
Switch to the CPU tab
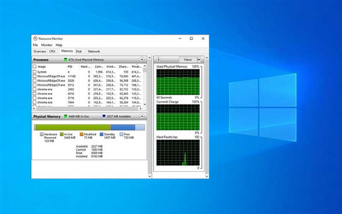pyautogui.click(x=52, y=51)
